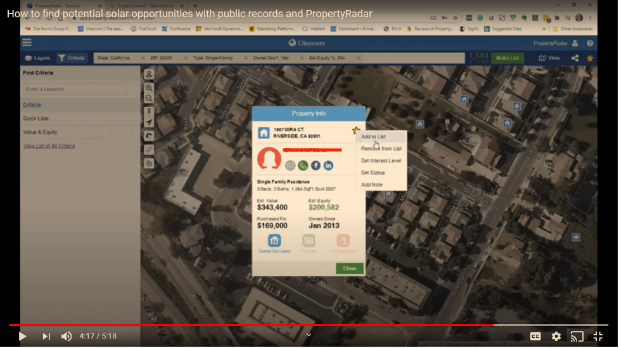The height and width of the screenshot is (348, 619).
Task: Select Quick Lists criteria category
Action: point(36,118)
